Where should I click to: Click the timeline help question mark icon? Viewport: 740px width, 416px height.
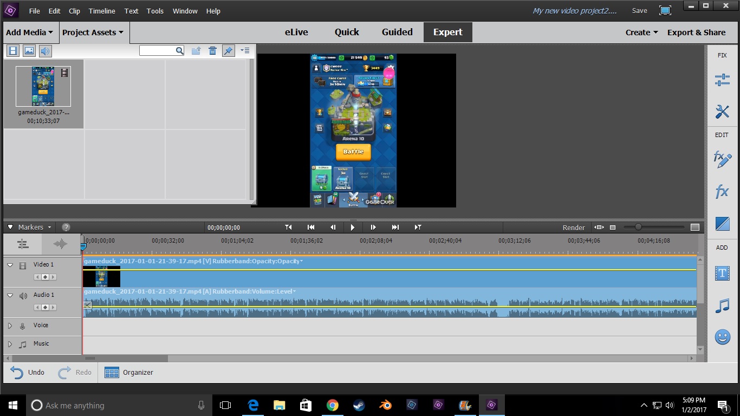66,227
